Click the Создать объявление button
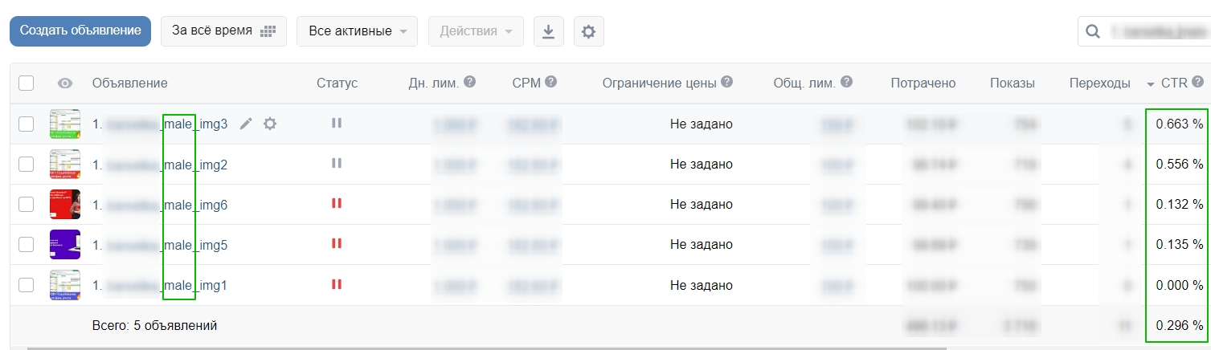The height and width of the screenshot is (350, 1211). [x=80, y=31]
